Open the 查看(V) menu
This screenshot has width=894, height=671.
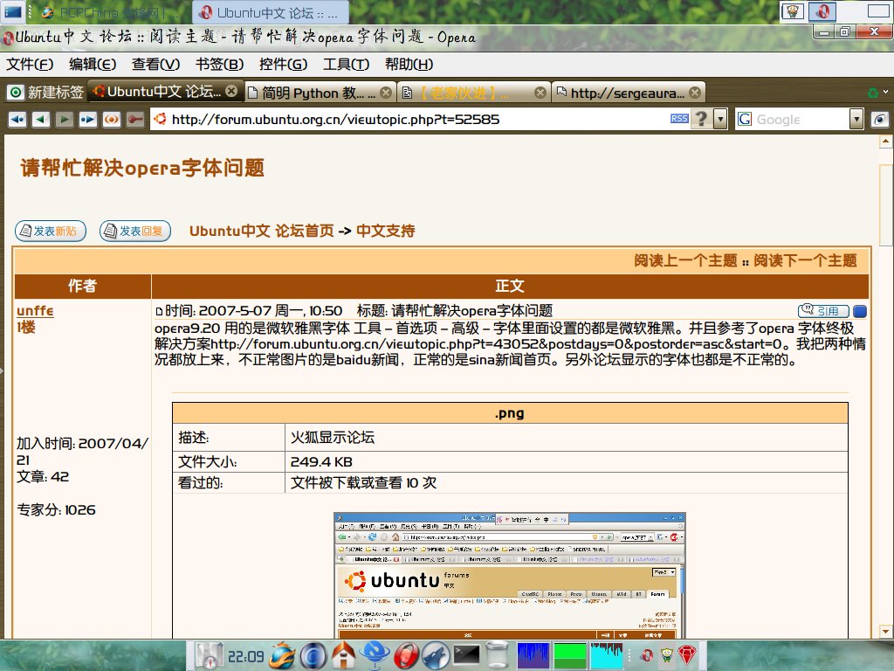click(155, 64)
